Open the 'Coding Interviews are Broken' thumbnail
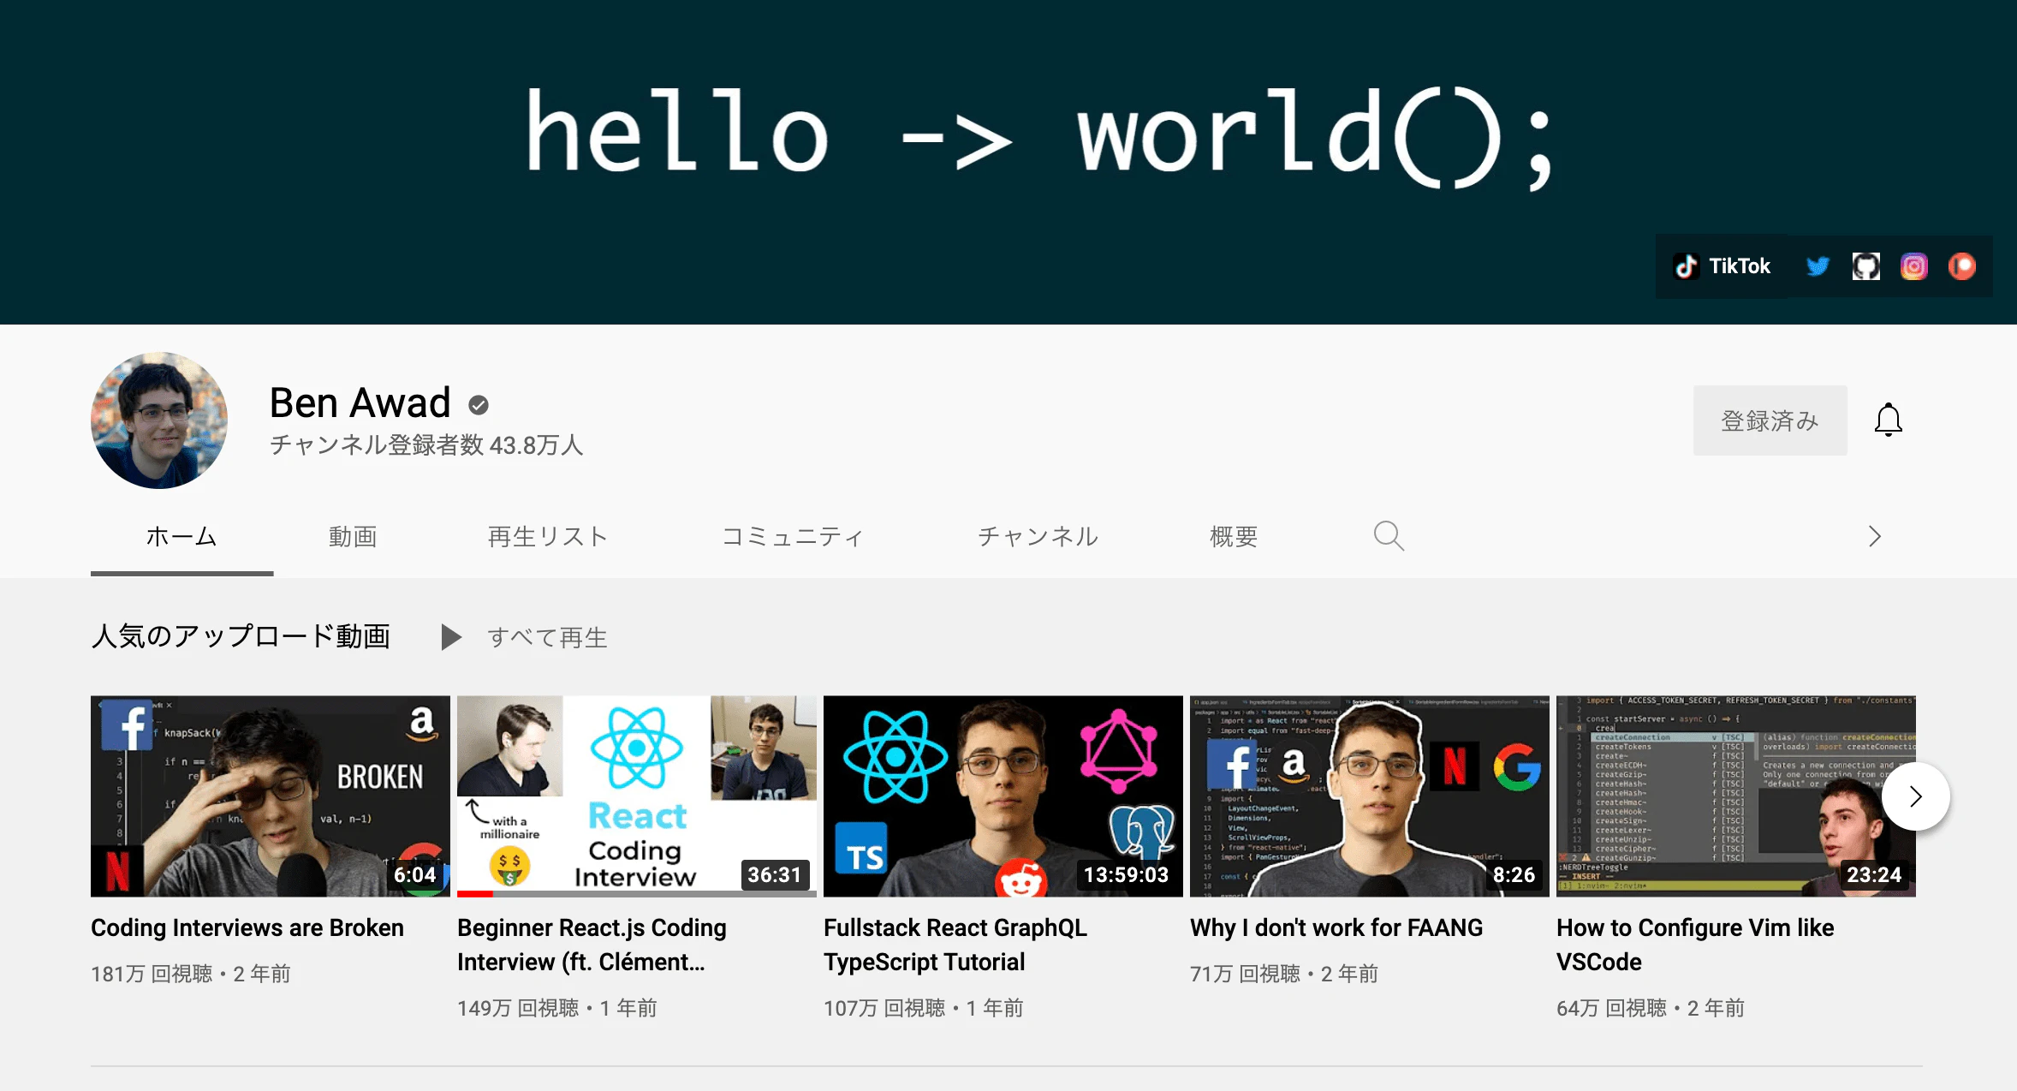2017x1091 pixels. (271, 796)
